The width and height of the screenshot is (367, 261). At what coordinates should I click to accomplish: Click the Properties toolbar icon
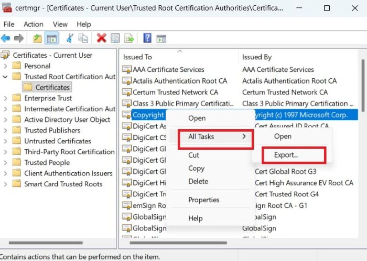coord(115,38)
